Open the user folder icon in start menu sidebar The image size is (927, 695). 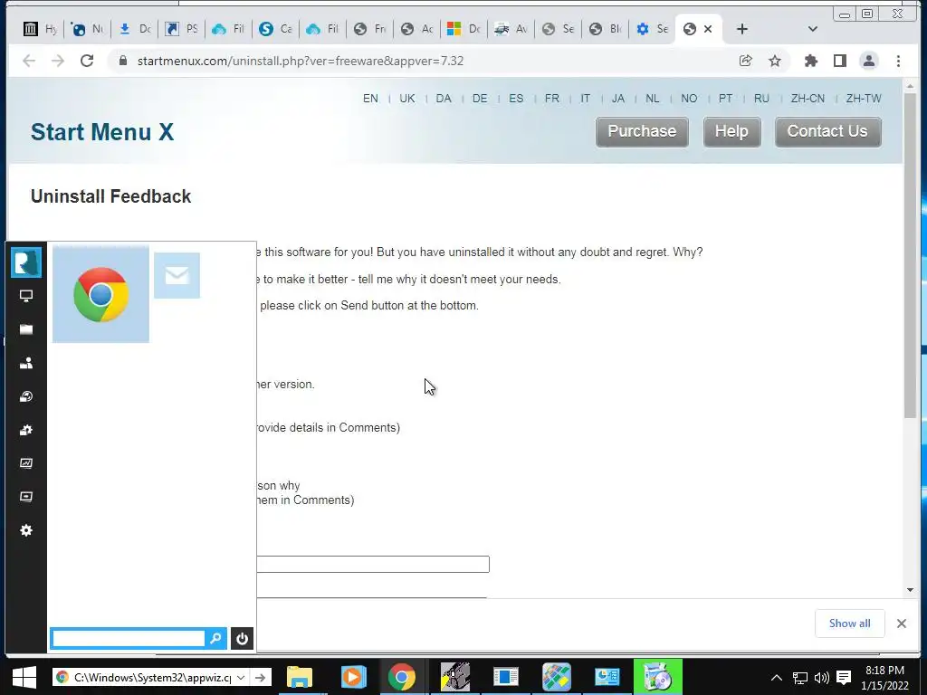26,364
